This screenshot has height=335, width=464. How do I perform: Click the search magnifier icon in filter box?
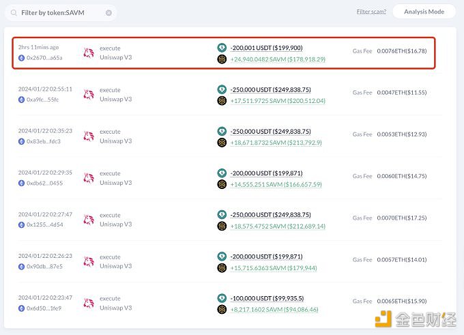(x=14, y=13)
